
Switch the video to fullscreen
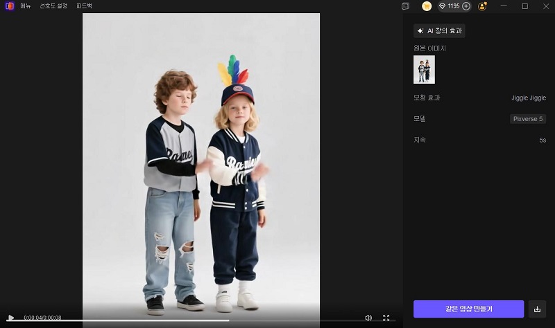(386, 318)
